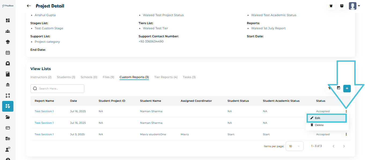Open the dashboard grid icon in sidebar
The image size is (365, 160).
[8, 20]
